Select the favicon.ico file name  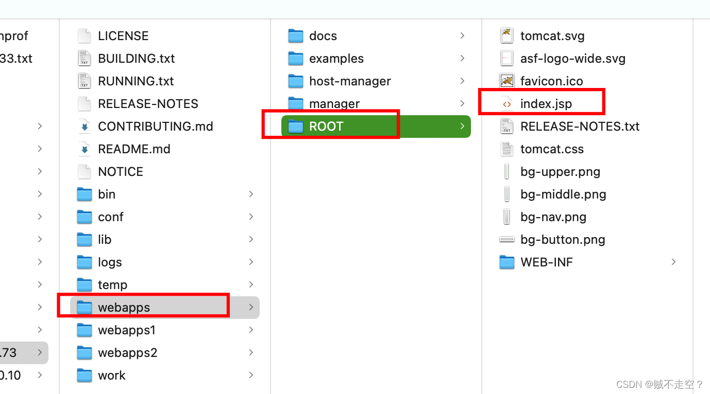(x=552, y=81)
